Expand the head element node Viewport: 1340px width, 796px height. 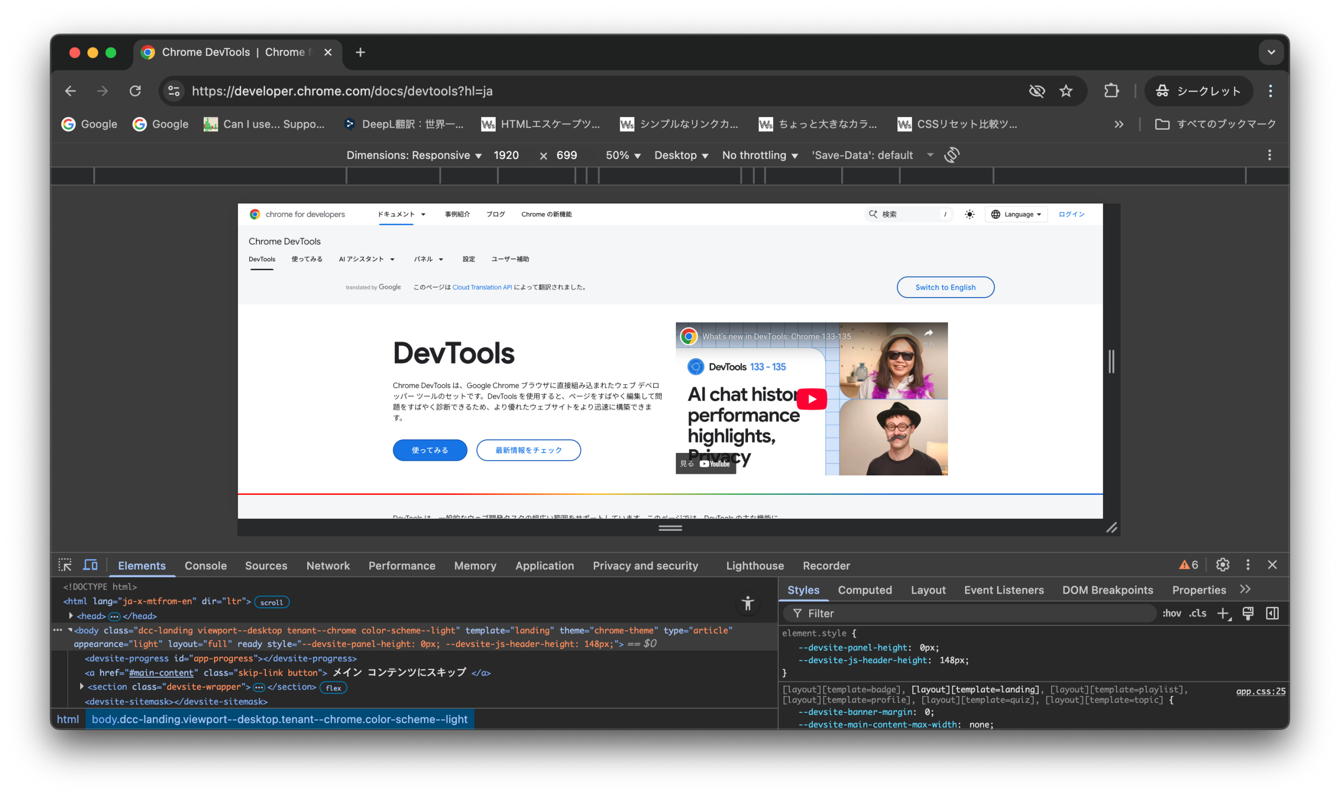point(71,616)
